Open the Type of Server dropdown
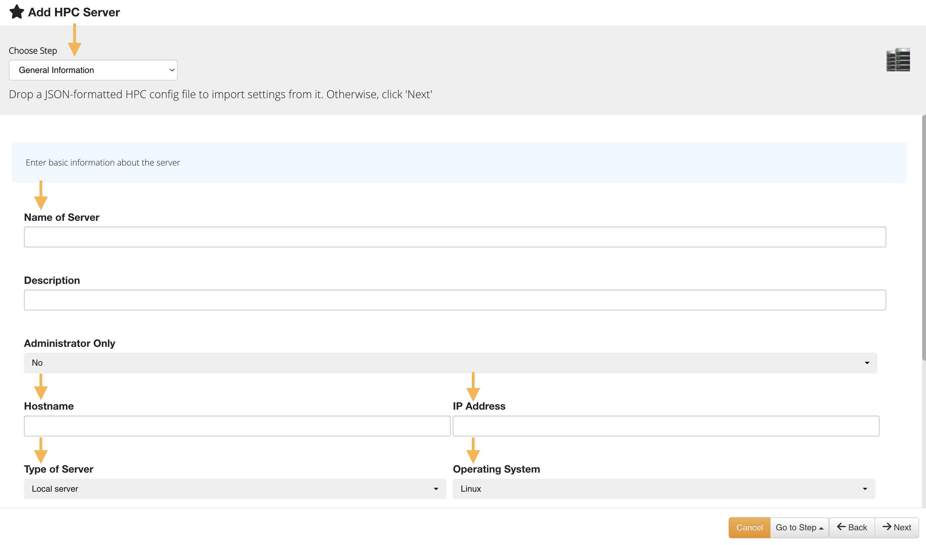 [x=235, y=489]
